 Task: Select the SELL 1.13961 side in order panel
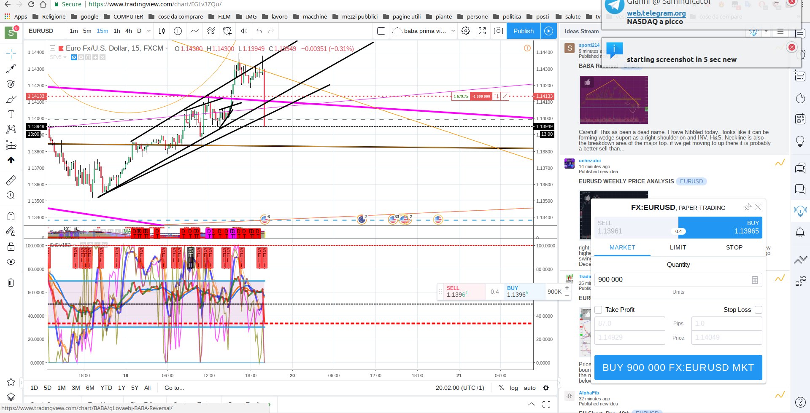tap(636, 227)
